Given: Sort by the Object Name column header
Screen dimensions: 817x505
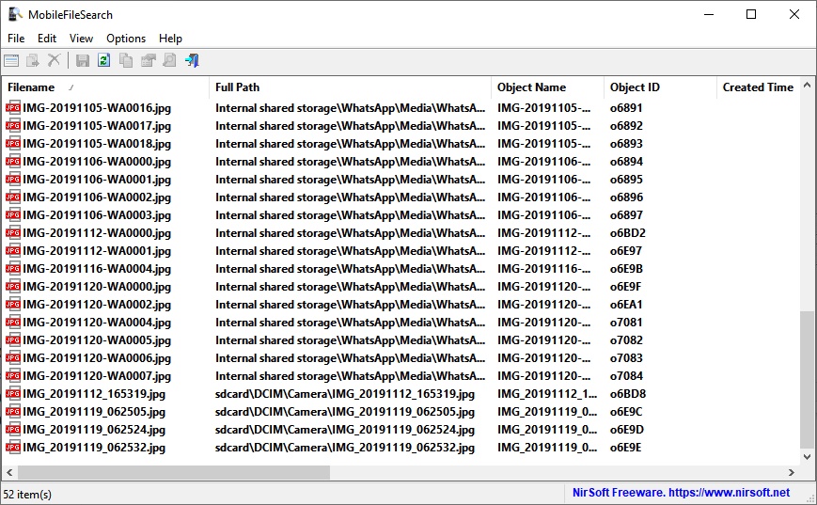Looking at the screenshot, I should (547, 87).
